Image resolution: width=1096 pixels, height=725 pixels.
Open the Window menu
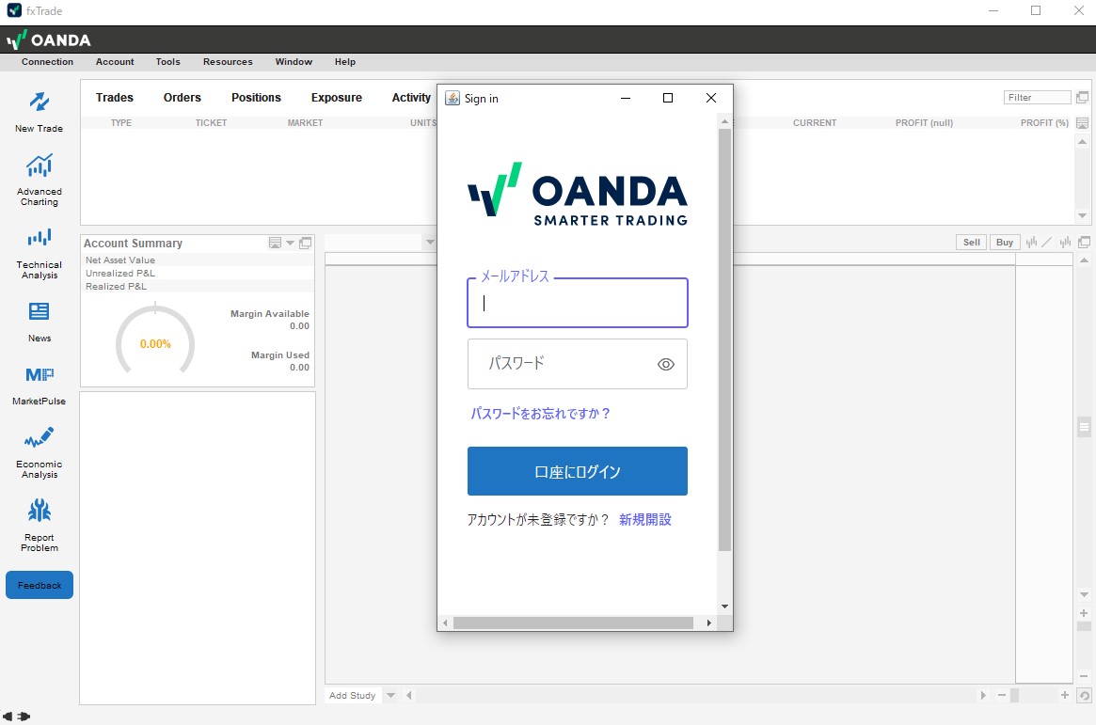[x=294, y=61]
